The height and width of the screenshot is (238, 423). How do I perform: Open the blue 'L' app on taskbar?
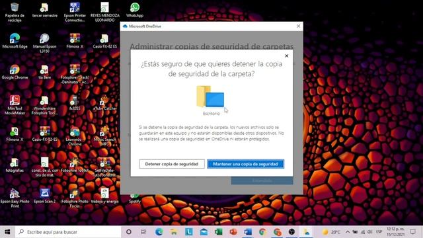(189, 232)
